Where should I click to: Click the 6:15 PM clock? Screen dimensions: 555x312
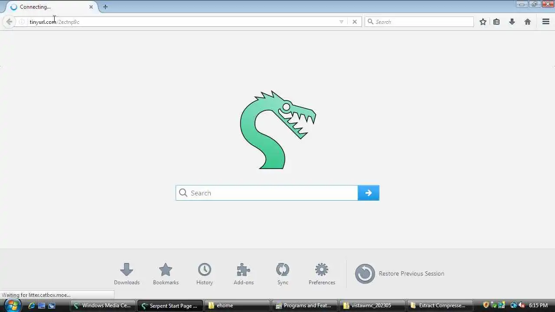(539, 305)
